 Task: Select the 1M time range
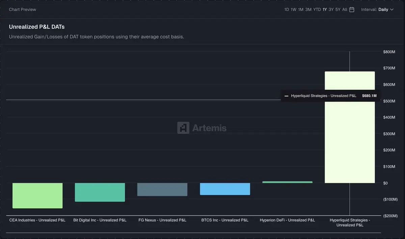pyautogui.click(x=301, y=9)
